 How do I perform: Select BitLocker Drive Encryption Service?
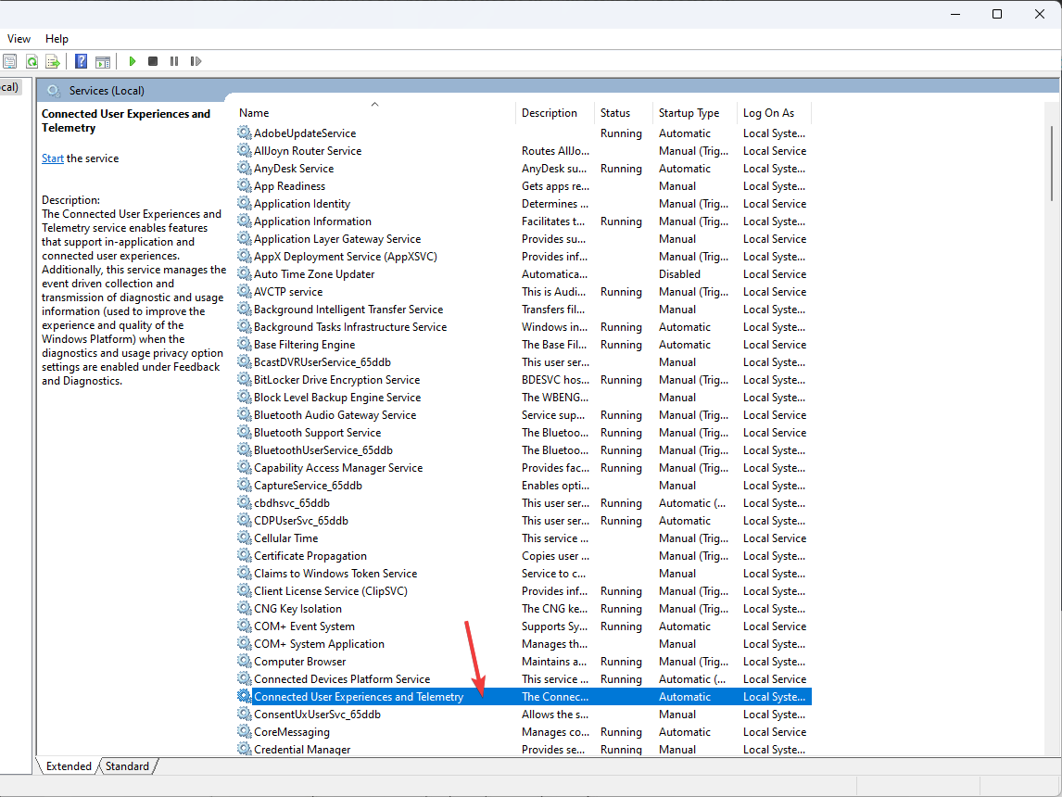[524, 380]
